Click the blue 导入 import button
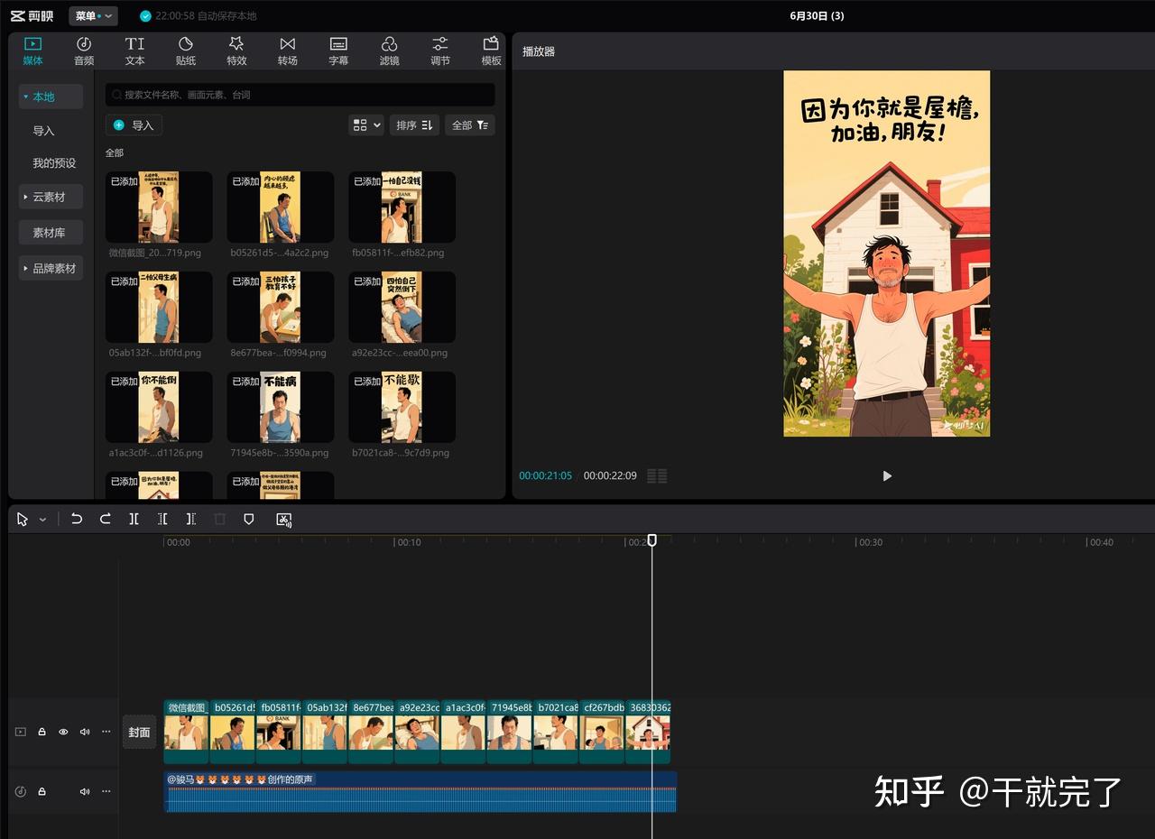Screen dimensions: 1155x839 134,125
